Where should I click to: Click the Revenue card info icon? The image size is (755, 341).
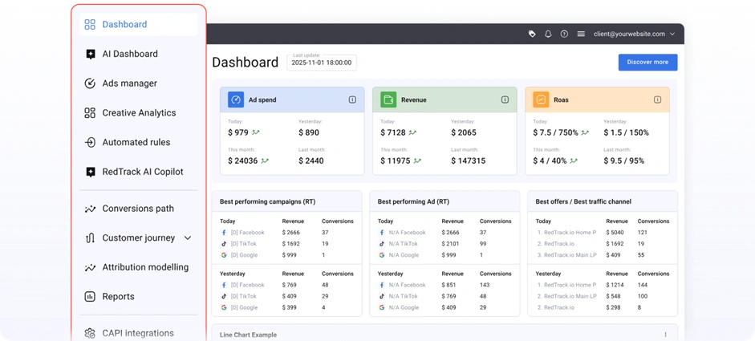(505, 100)
